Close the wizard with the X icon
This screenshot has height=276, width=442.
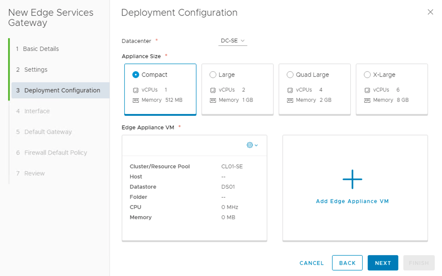click(x=430, y=12)
